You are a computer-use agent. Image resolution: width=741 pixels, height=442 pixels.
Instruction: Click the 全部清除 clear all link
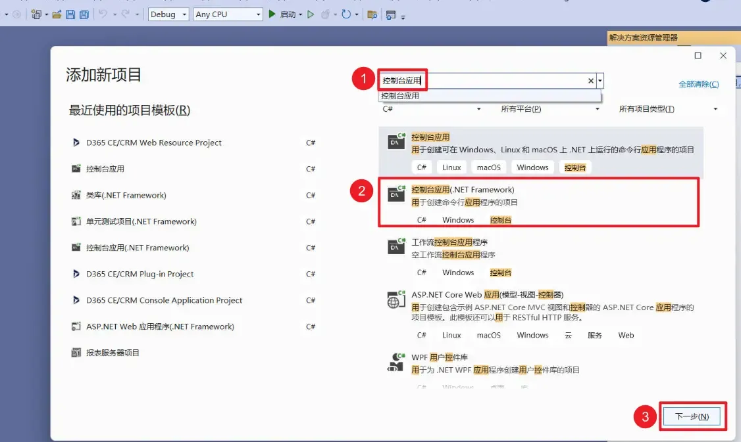click(x=698, y=84)
